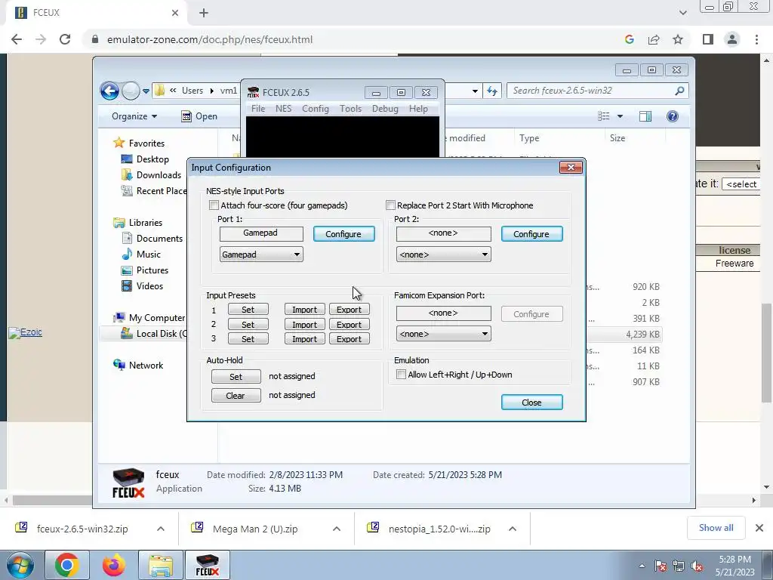Set Auto-Hold key
Image resolution: width=773 pixels, height=580 pixels.
(236, 376)
